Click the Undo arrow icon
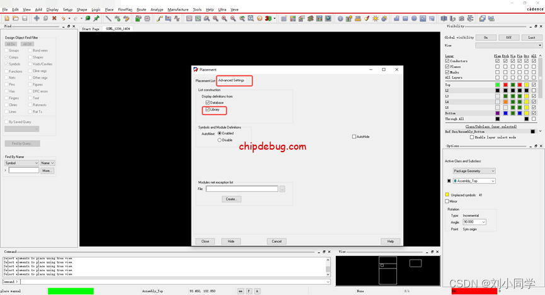Screen dimensions: 545x295 click(63, 18)
